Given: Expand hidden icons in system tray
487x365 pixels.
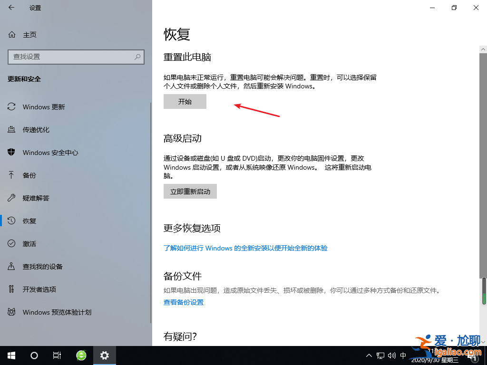Looking at the screenshot, I should click(369, 355).
